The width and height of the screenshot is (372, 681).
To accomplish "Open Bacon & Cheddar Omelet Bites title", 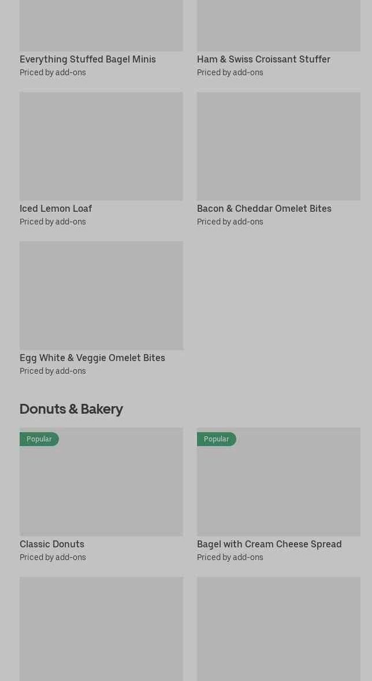I will (x=264, y=208).
